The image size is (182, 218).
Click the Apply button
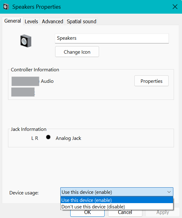[x=163, y=212]
